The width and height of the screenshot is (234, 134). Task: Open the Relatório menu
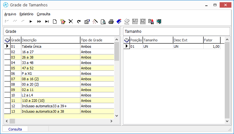(x=26, y=14)
